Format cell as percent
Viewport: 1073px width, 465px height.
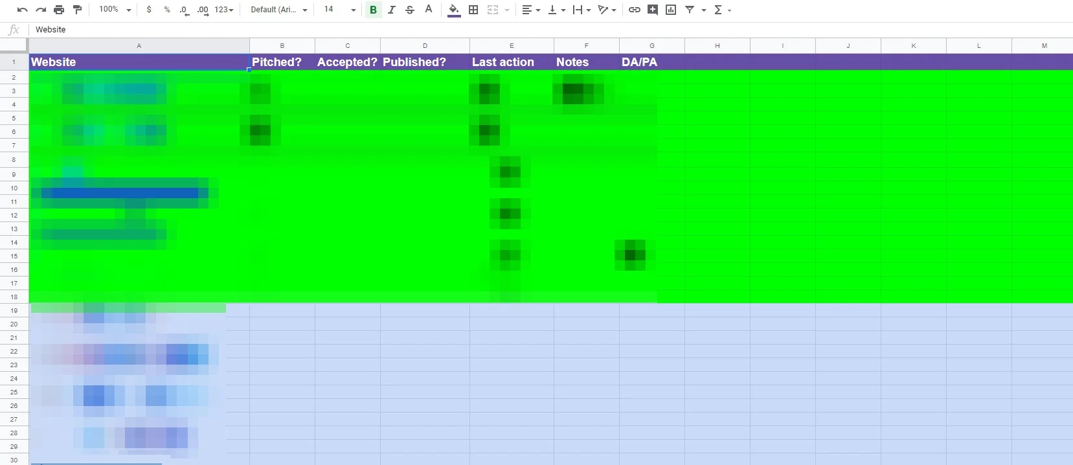(167, 10)
